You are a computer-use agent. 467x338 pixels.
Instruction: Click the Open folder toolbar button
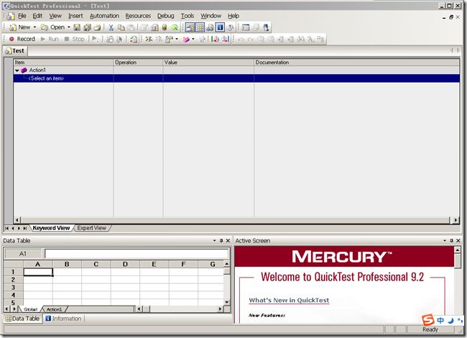pyautogui.click(x=52, y=27)
